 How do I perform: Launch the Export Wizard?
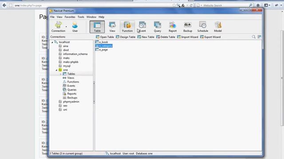tap(210, 37)
